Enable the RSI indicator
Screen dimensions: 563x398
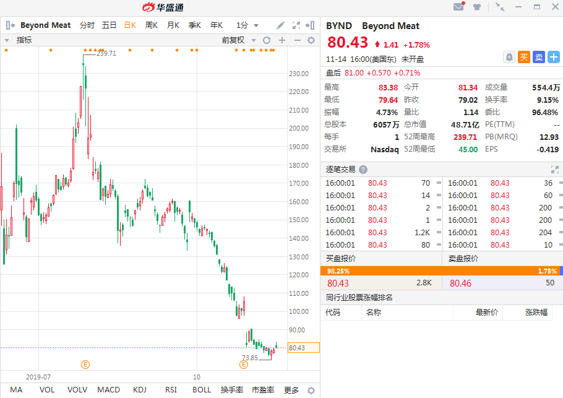click(171, 390)
